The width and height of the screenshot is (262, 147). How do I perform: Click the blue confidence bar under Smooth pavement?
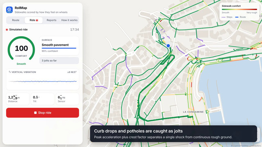pos(59,48)
